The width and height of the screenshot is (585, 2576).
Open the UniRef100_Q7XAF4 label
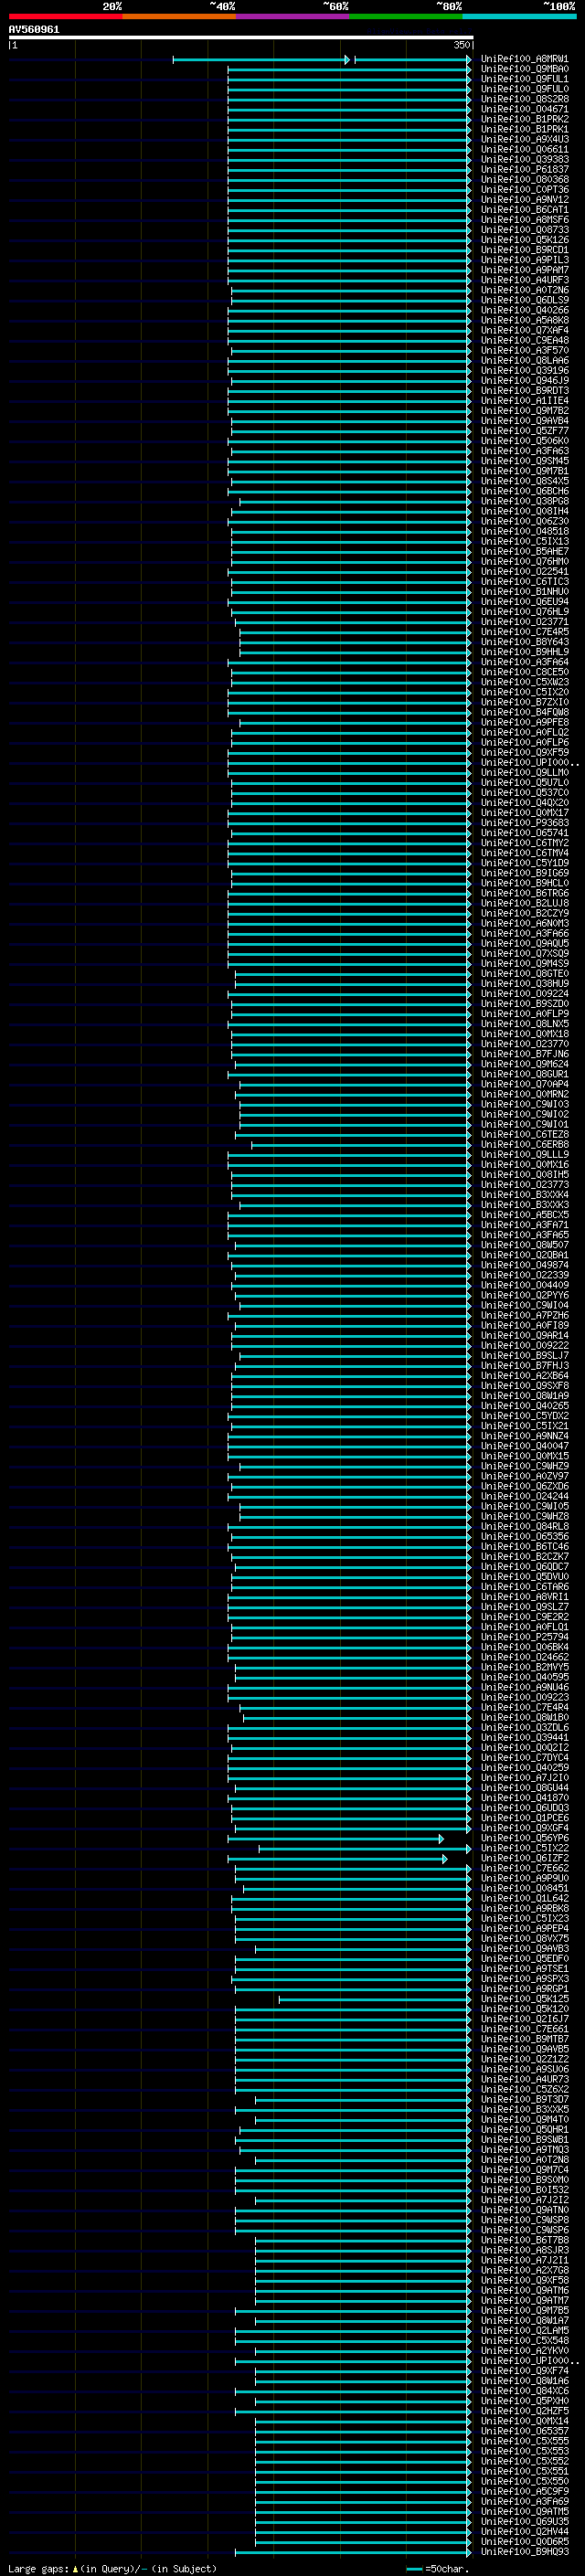pyautogui.click(x=524, y=330)
